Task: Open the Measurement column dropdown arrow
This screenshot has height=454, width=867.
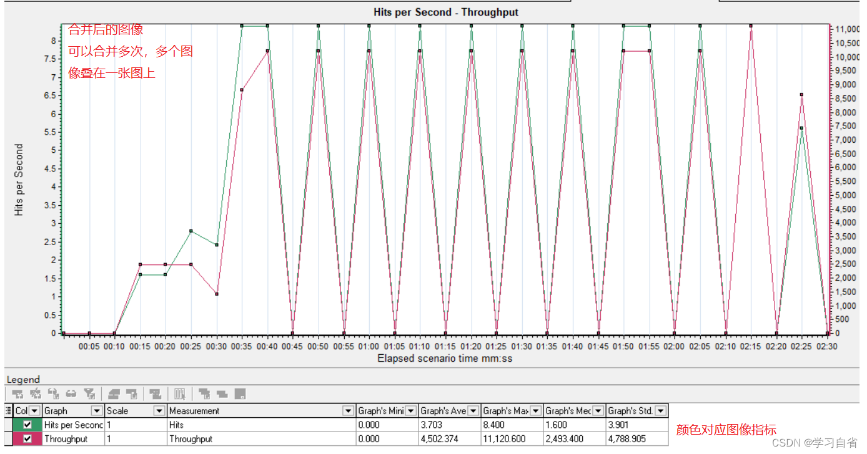Action: pos(348,410)
